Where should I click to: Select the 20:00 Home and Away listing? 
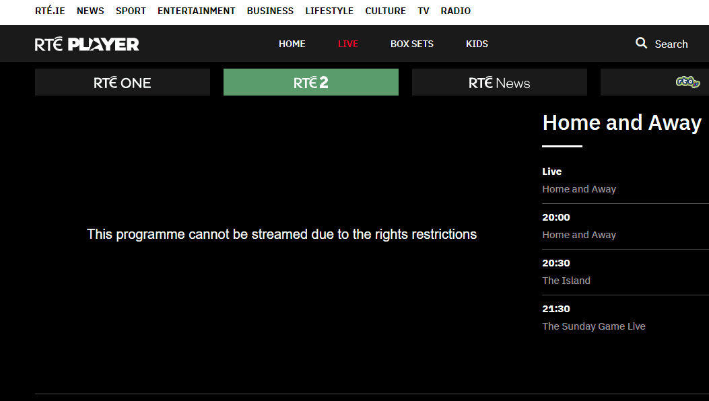[x=626, y=226]
